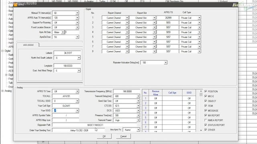Click the APRS TG field in row 4
The image size is (257, 144).
(x=168, y=32)
